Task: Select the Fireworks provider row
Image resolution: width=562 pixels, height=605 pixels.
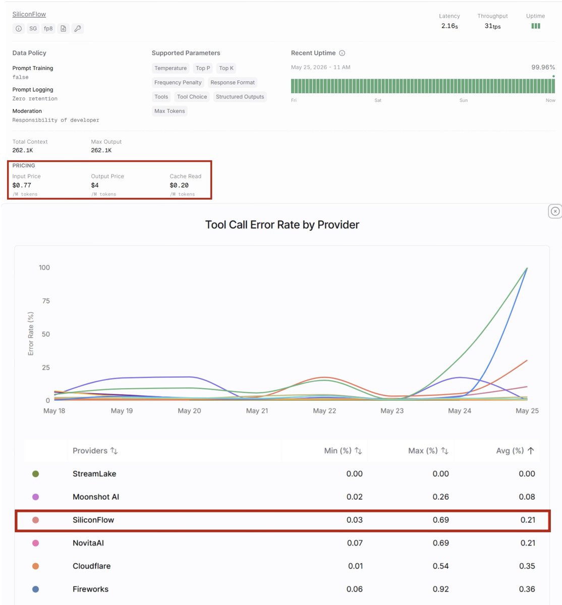Action: pos(282,589)
